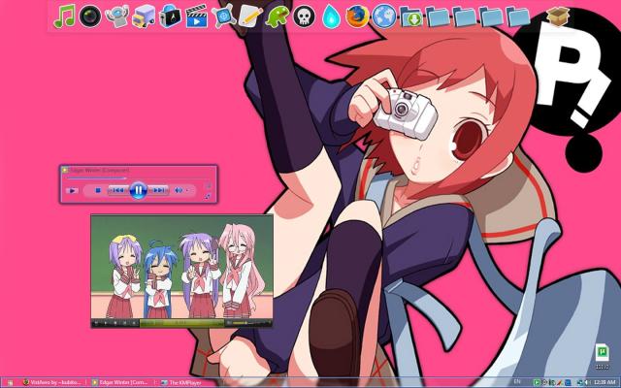
Task: Launch the camera lens dock icon
Action: coord(90,16)
